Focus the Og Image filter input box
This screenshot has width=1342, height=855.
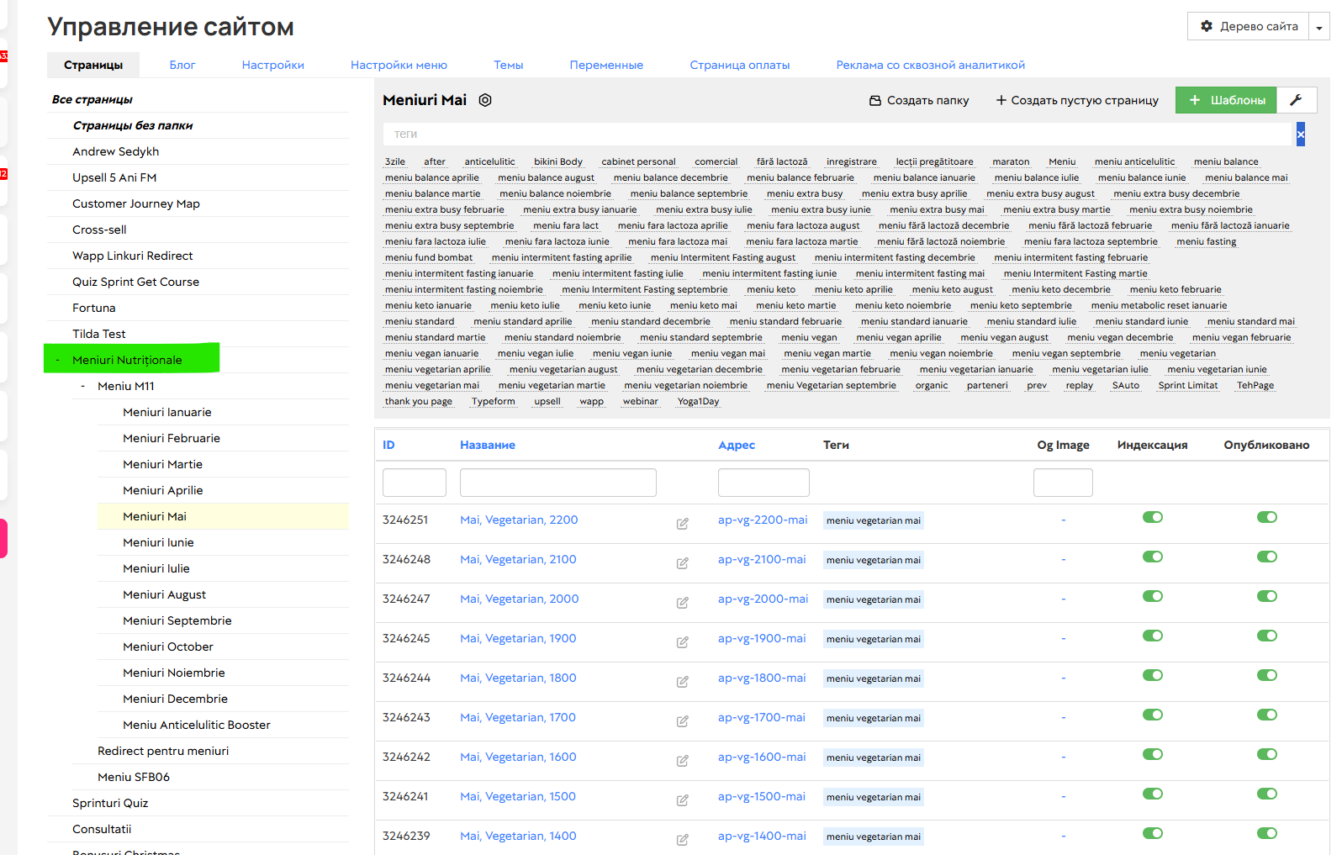1063,483
